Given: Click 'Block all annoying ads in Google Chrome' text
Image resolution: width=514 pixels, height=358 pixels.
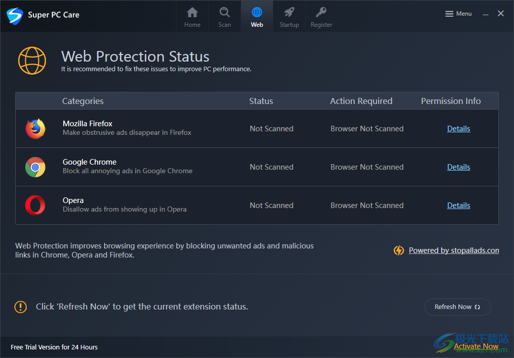Looking at the screenshot, I should [127, 171].
